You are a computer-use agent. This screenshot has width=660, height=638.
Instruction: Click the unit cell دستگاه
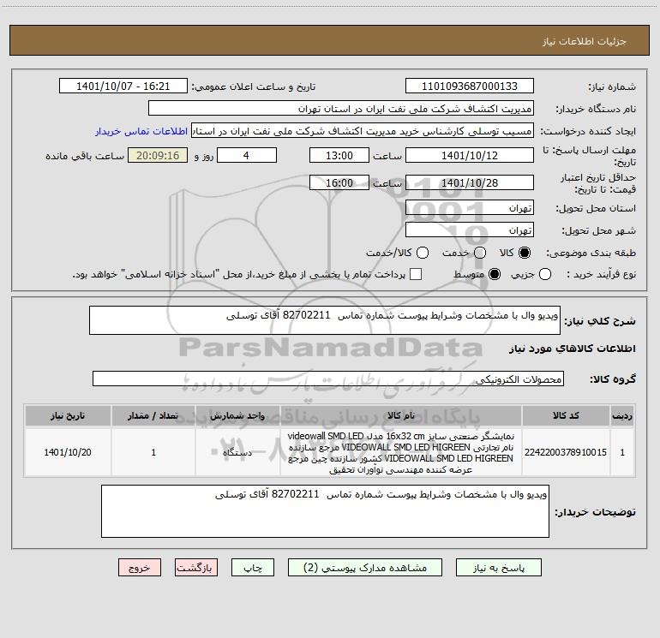pyautogui.click(x=237, y=452)
